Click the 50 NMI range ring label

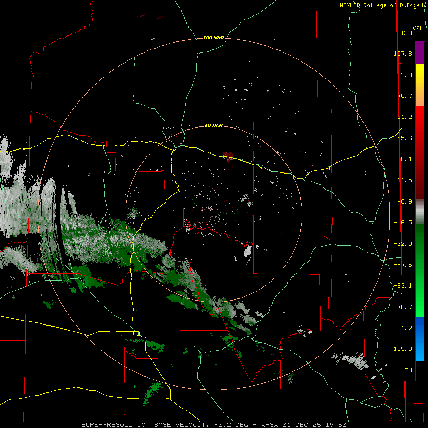click(214, 126)
